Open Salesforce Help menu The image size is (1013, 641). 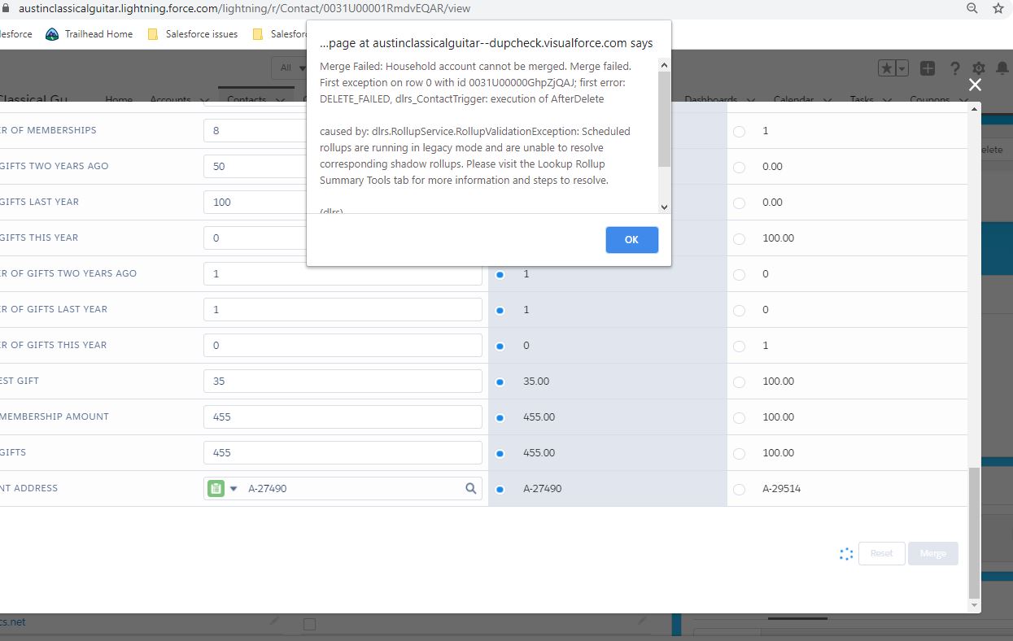[x=954, y=68]
